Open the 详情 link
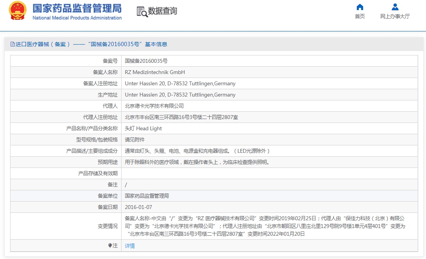The image size is (426, 259). pos(130,246)
